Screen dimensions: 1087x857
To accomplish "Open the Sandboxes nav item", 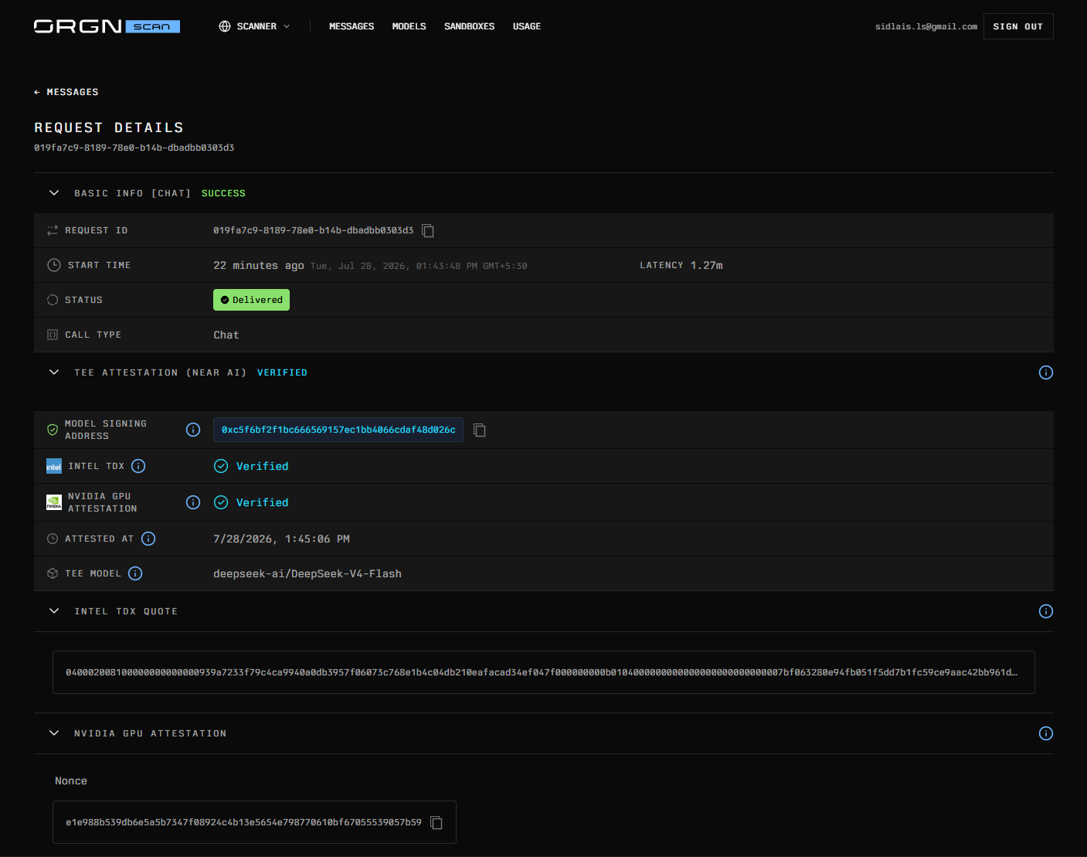I will pos(469,26).
